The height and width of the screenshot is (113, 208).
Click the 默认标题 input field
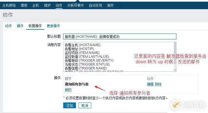click(x=120, y=37)
